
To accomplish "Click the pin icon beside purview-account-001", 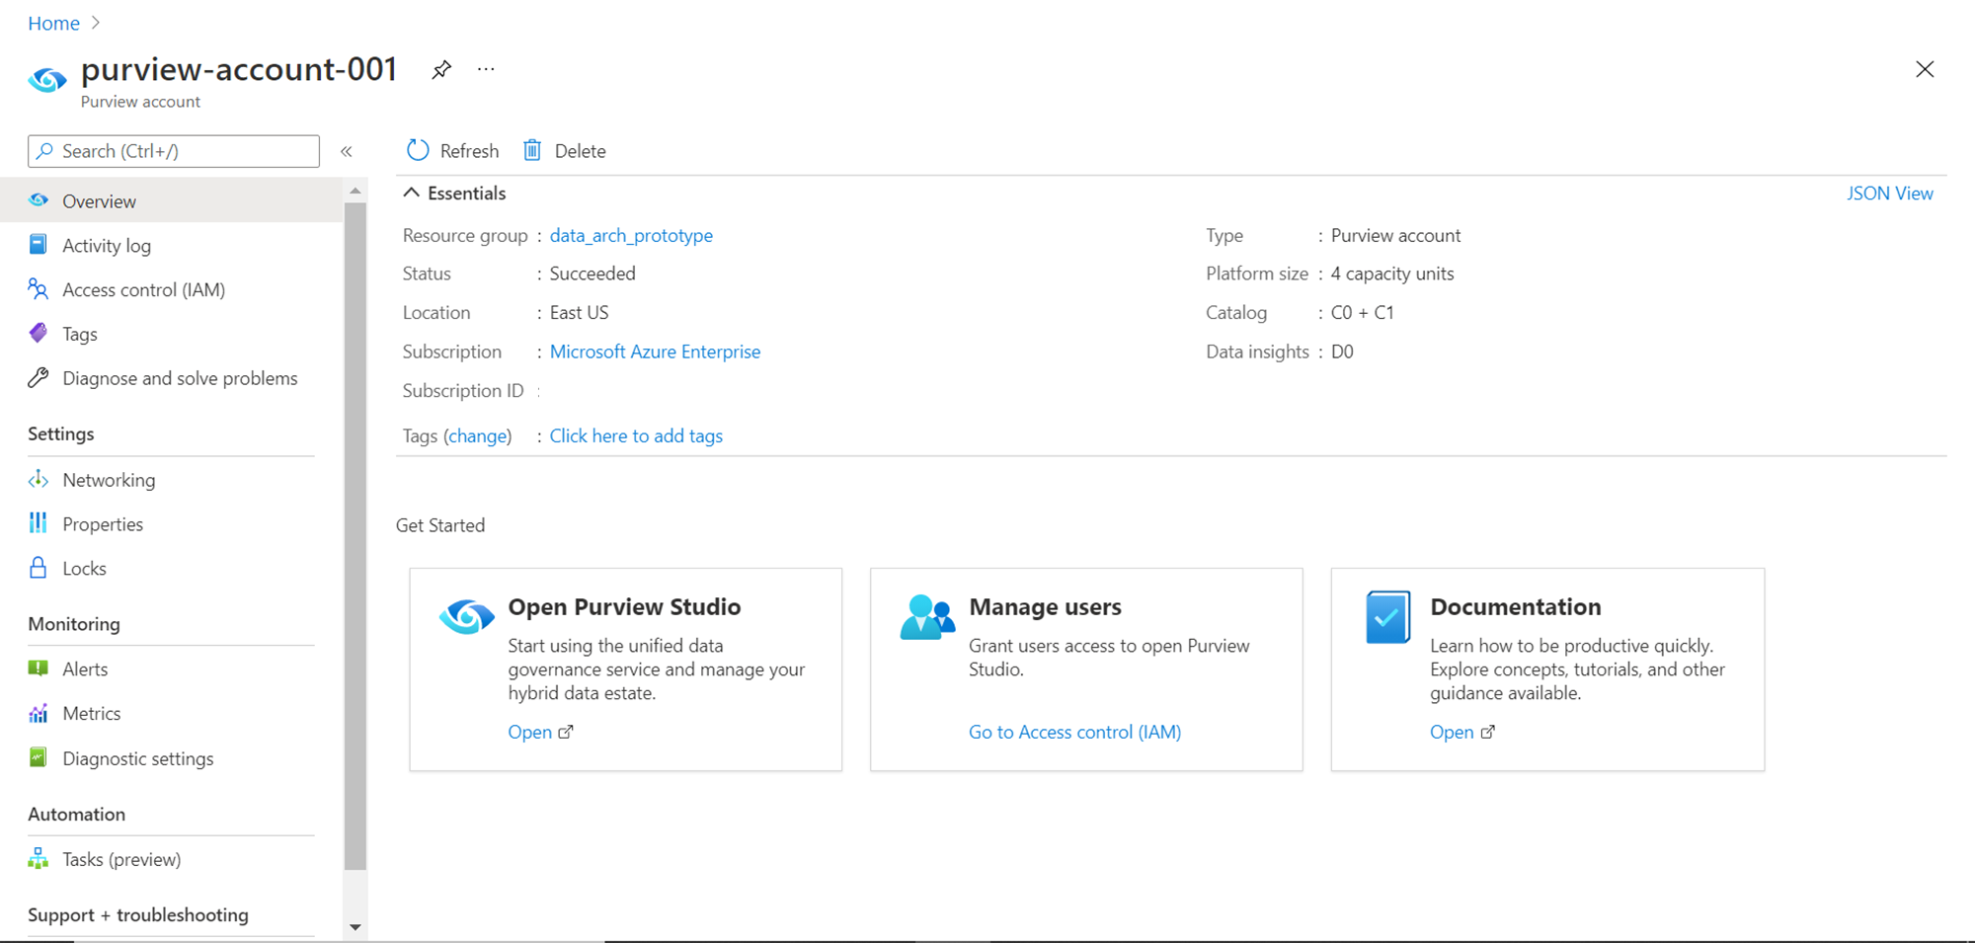I will pyautogui.click(x=441, y=70).
